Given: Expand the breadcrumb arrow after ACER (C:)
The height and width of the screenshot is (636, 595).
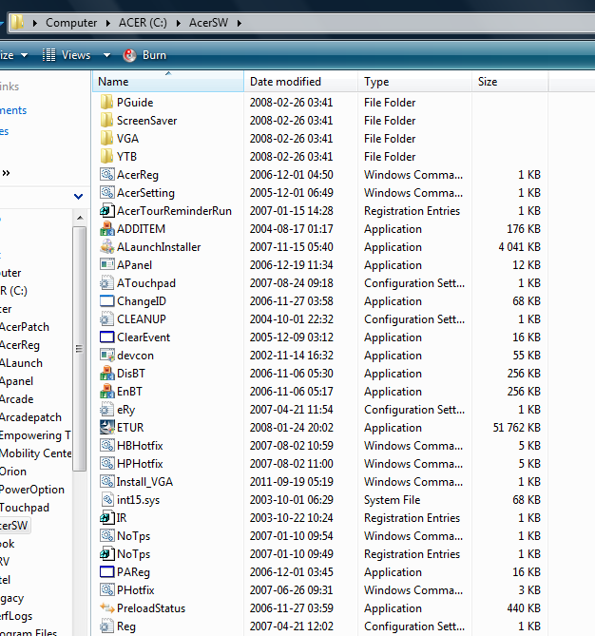Looking at the screenshot, I should point(178,23).
